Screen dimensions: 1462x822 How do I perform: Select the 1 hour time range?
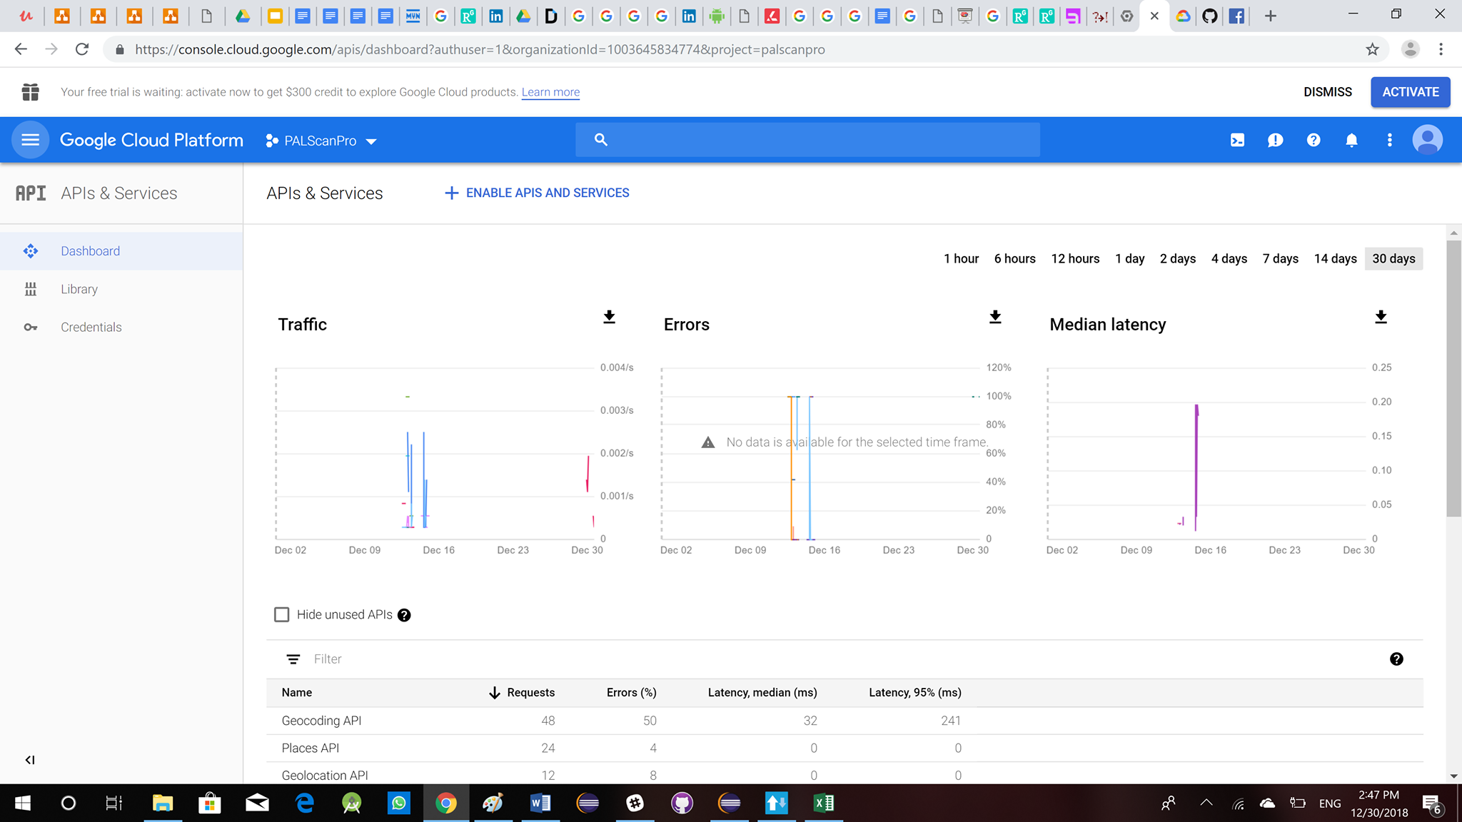coord(961,258)
